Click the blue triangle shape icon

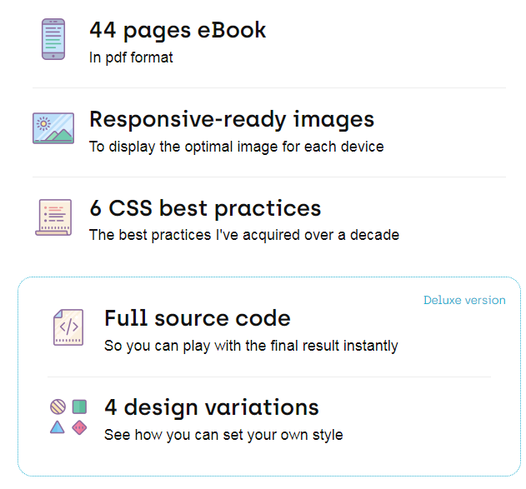point(58,427)
